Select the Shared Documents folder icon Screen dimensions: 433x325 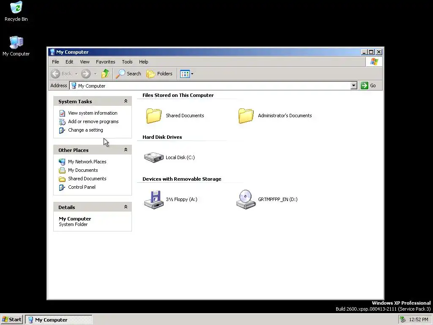tap(154, 116)
